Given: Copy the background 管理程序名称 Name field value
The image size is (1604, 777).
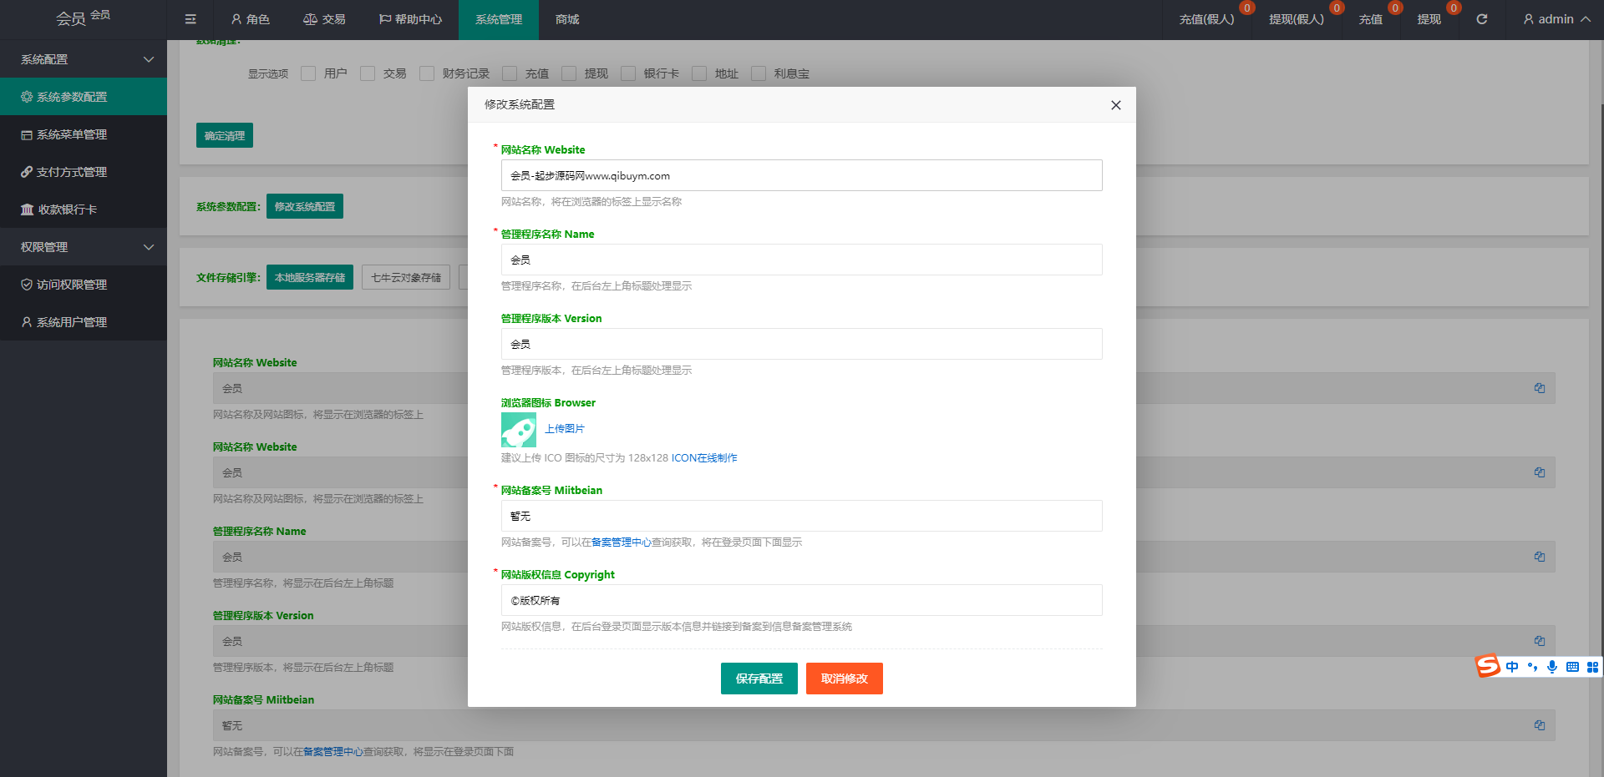Looking at the screenshot, I should pos(1540,557).
